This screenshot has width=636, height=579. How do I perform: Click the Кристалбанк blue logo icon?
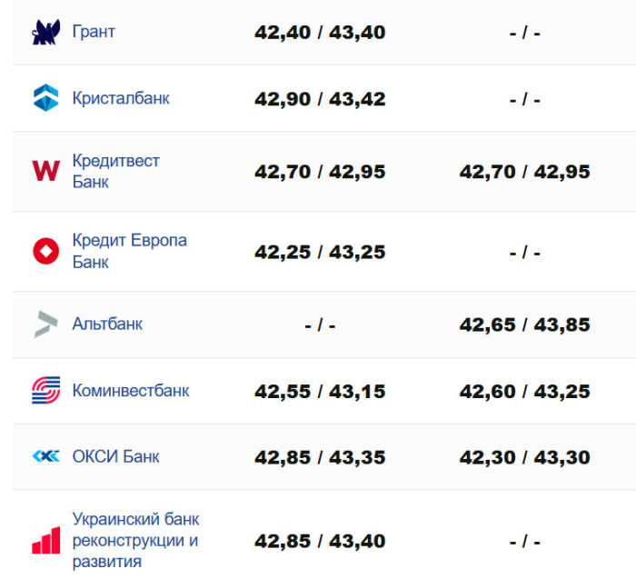tap(45, 98)
